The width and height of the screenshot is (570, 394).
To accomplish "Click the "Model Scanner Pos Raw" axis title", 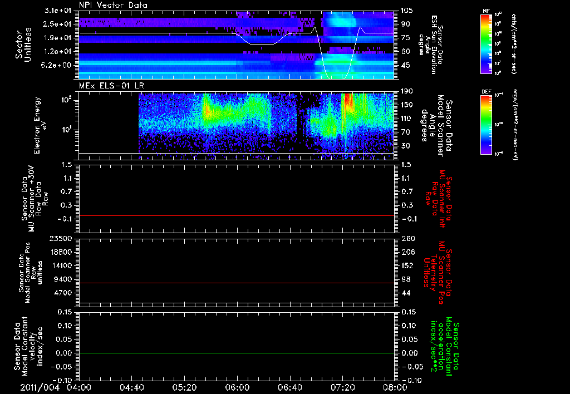I will pos(31,273).
